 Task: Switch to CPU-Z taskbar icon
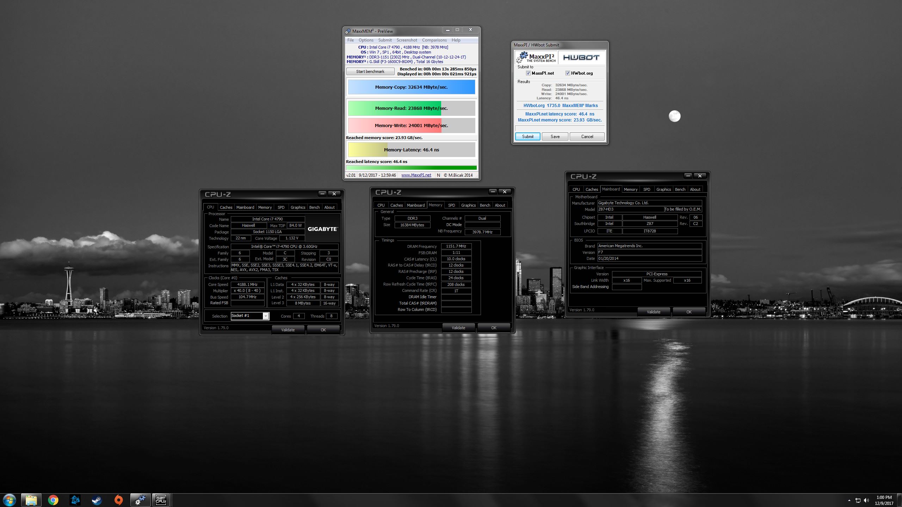[x=161, y=500]
